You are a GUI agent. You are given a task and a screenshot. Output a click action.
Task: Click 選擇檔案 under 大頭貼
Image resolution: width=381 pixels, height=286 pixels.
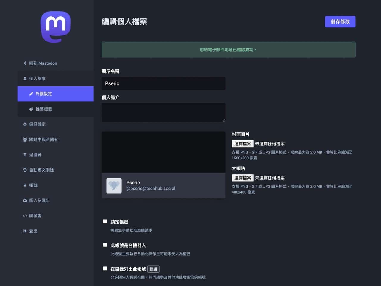coord(243,178)
